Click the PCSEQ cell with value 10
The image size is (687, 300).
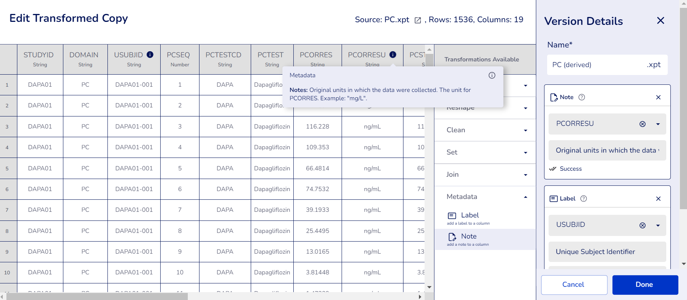(180, 272)
